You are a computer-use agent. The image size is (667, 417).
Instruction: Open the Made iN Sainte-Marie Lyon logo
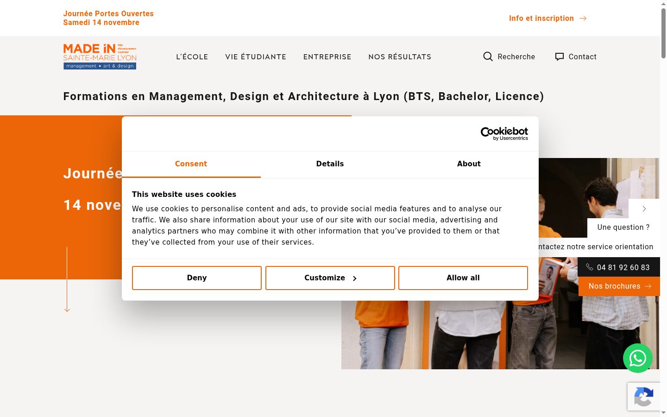tap(100, 57)
